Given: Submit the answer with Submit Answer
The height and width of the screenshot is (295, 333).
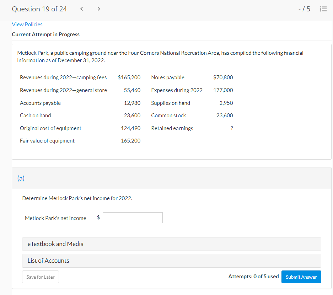Looking at the screenshot, I should (x=301, y=277).
